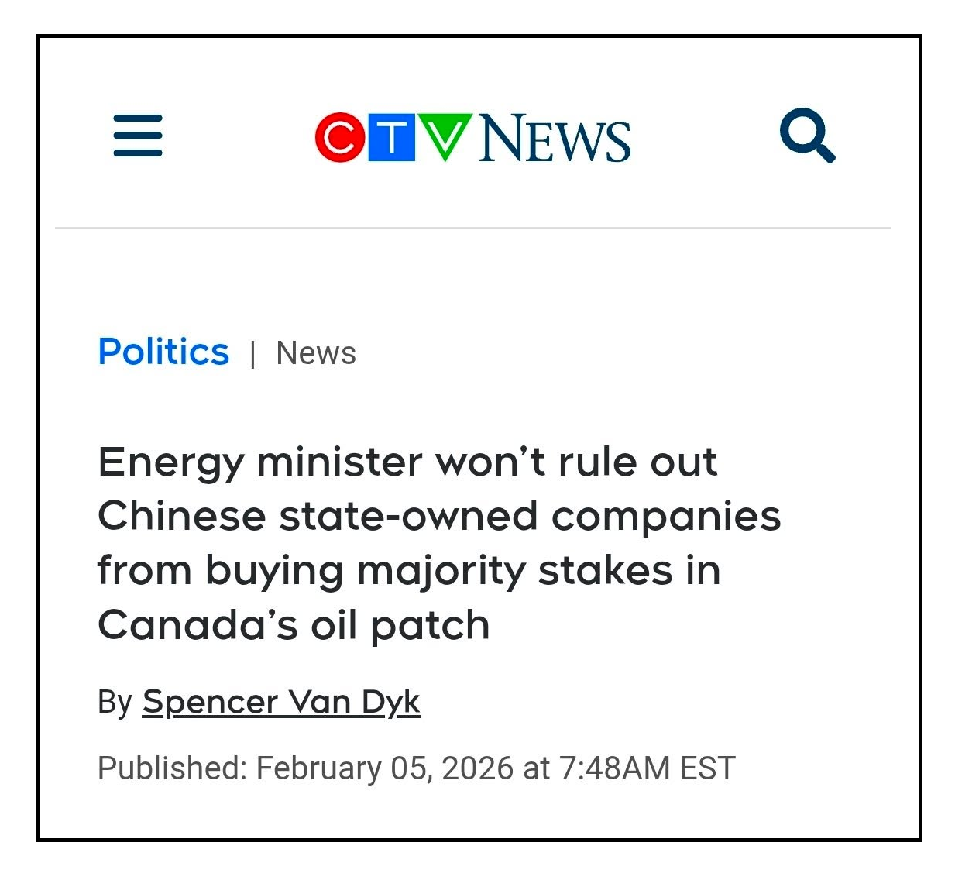Click the green V triangle in logo

pyautogui.click(x=445, y=135)
